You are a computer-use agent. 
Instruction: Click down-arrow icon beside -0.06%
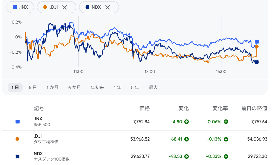coord(226,122)
